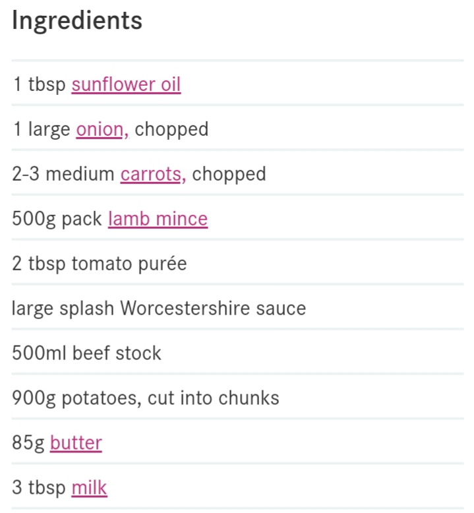474x513 pixels.
Task: Click the 1 tbsp quantity before sunflower oil
Action: click(x=40, y=85)
